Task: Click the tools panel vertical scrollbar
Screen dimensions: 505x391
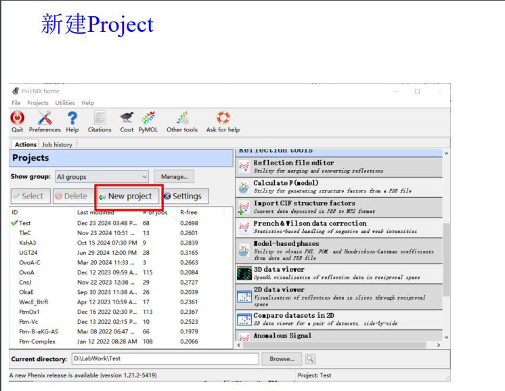Action: [x=446, y=260]
